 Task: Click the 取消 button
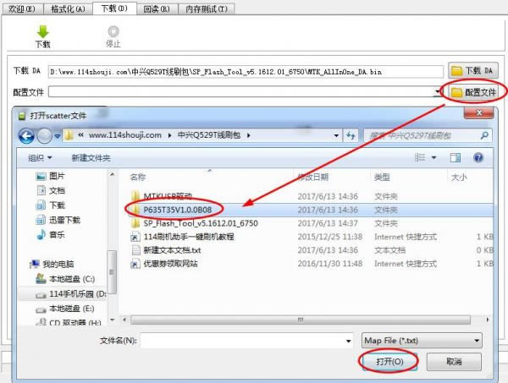[454, 361]
